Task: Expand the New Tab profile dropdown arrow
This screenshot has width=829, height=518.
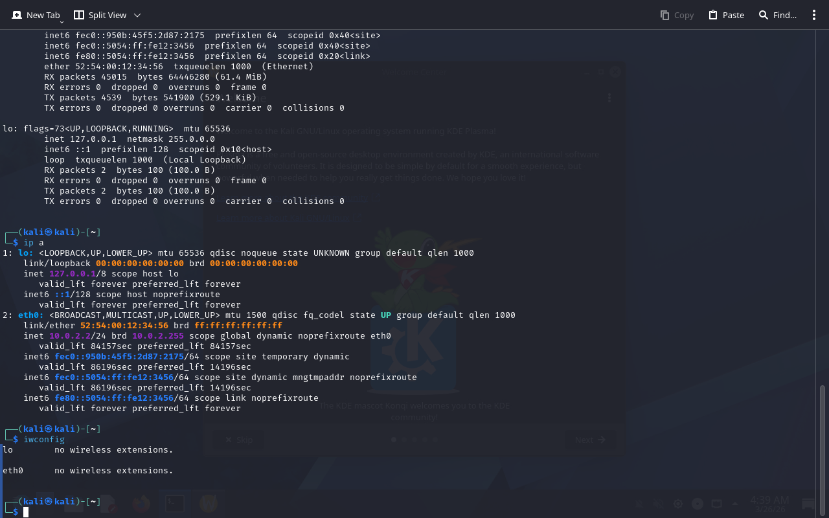Action: click(62, 22)
